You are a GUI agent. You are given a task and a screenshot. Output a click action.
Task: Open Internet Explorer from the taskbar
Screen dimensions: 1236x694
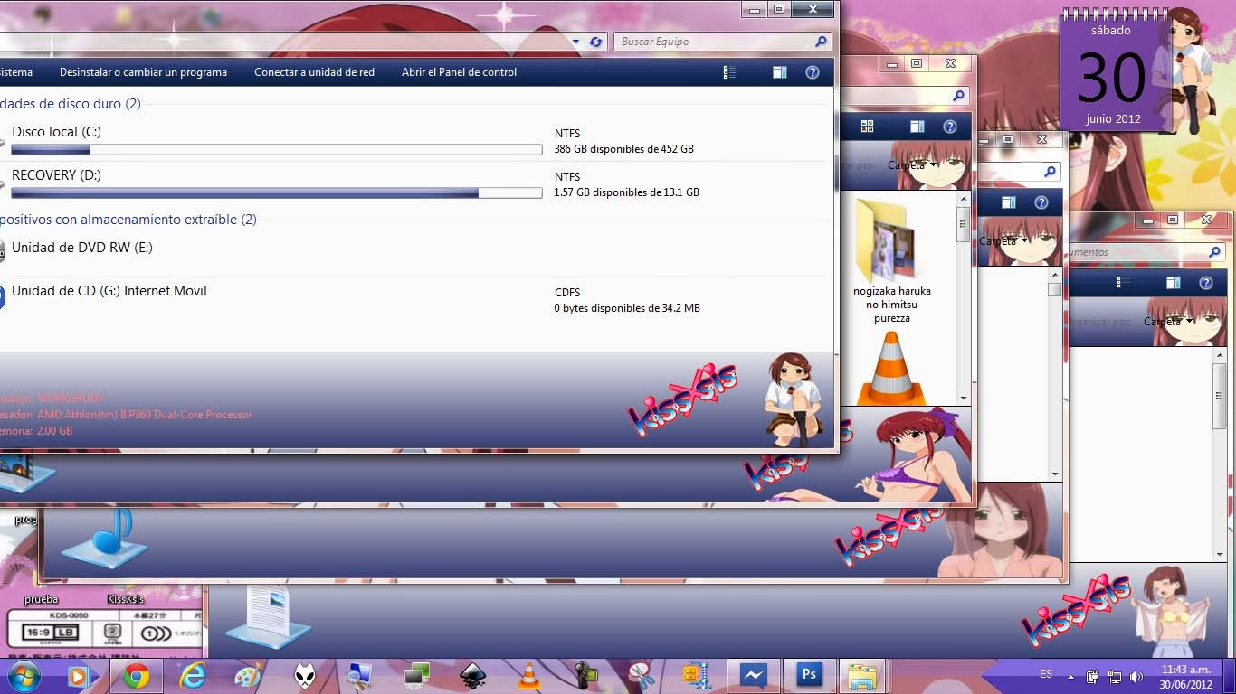(193, 676)
